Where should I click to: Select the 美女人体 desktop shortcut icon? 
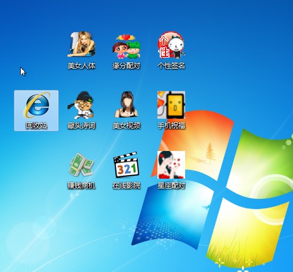pos(81,44)
